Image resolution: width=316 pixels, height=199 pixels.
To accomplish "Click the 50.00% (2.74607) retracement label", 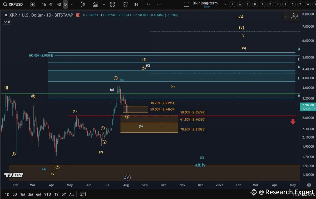I will pyautogui.click(x=163, y=109).
